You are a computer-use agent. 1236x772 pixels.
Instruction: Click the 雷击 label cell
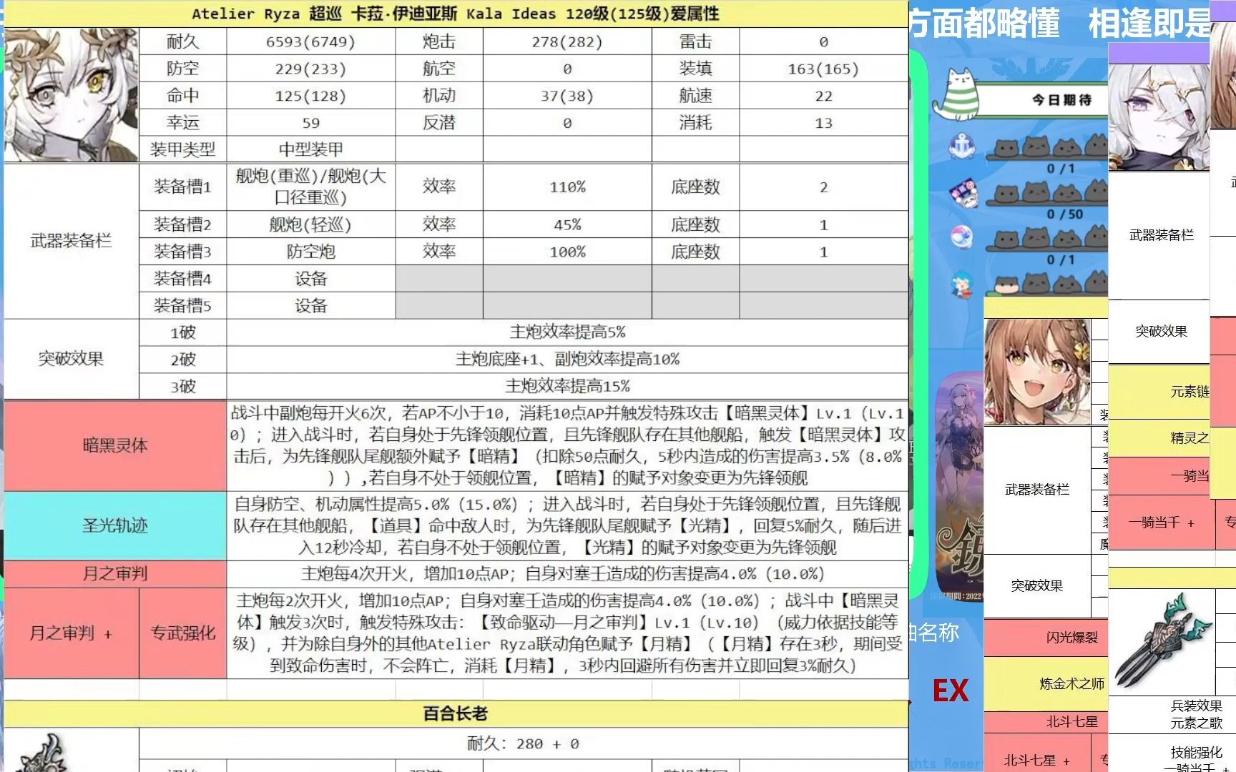click(x=695, y=41)
